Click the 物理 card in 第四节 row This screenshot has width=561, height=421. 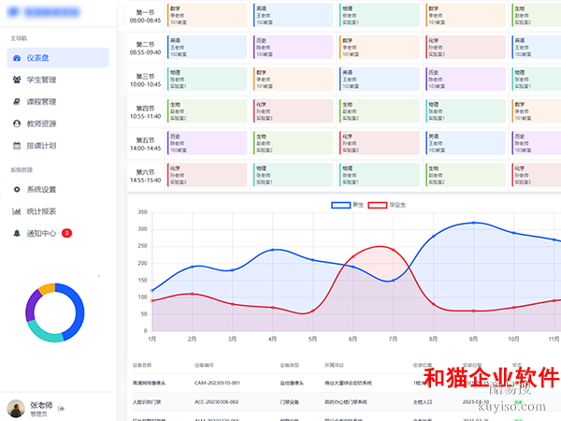tap(466, 111)
